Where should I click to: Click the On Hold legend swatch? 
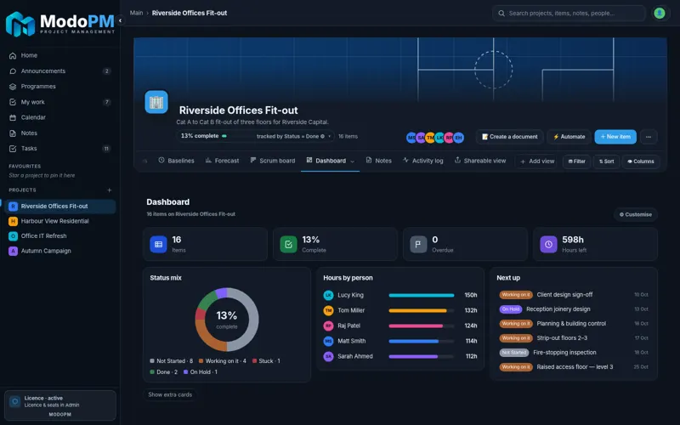click(185, 372)
